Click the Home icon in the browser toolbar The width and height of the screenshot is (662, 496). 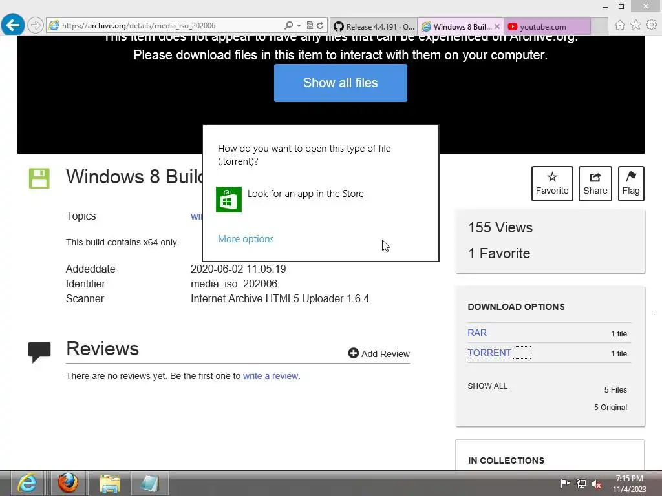[619, 25]
